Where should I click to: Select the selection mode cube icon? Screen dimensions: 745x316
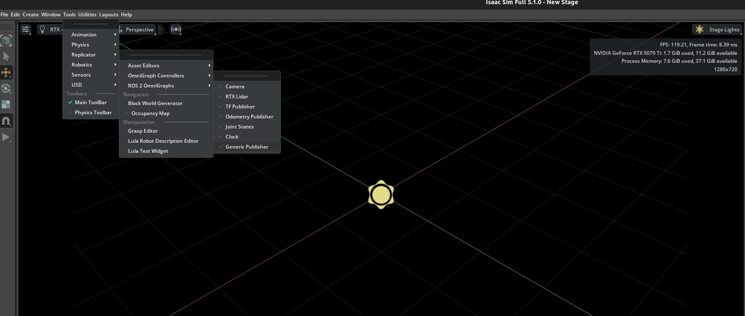6,41
